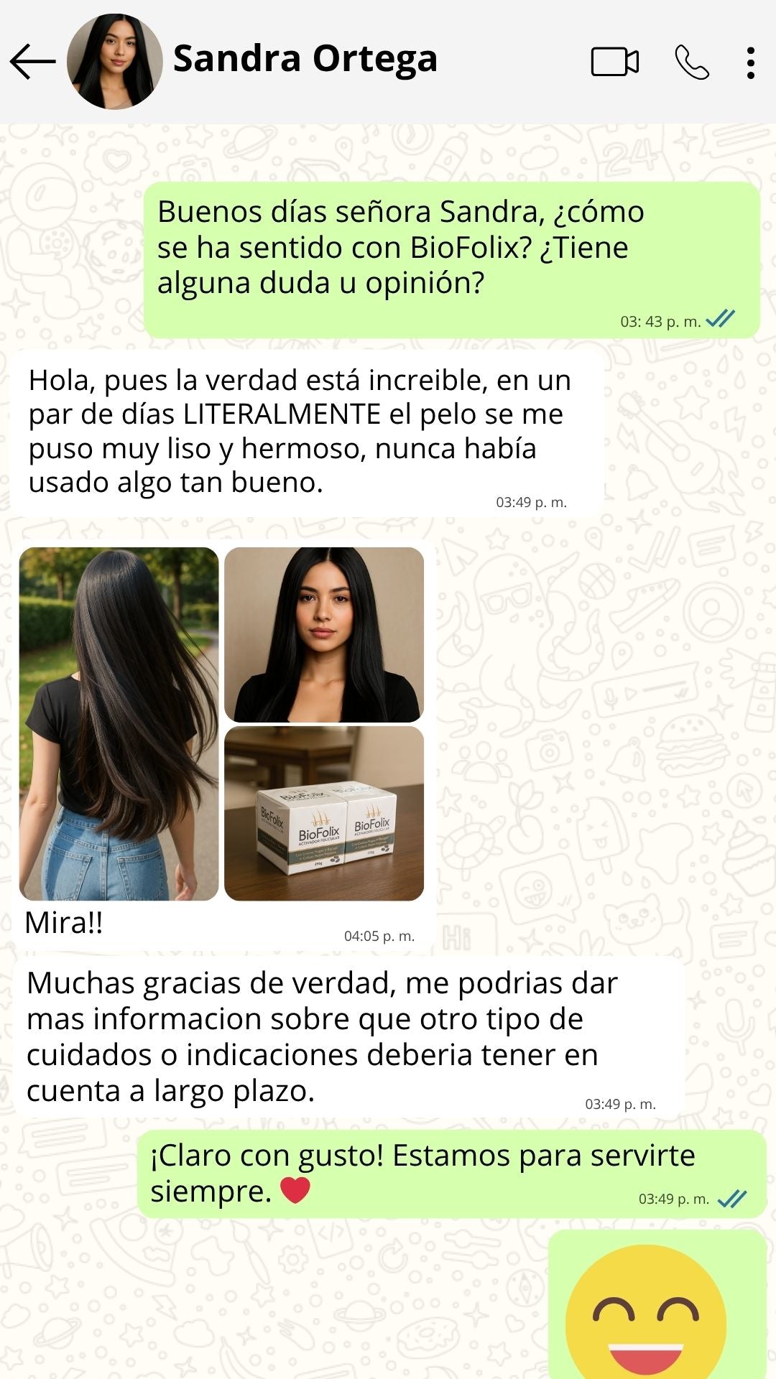Screen dimensions: 776x1379
Task: Select the 'Buenos días señora Sandra' message
Action: [452, 260]
